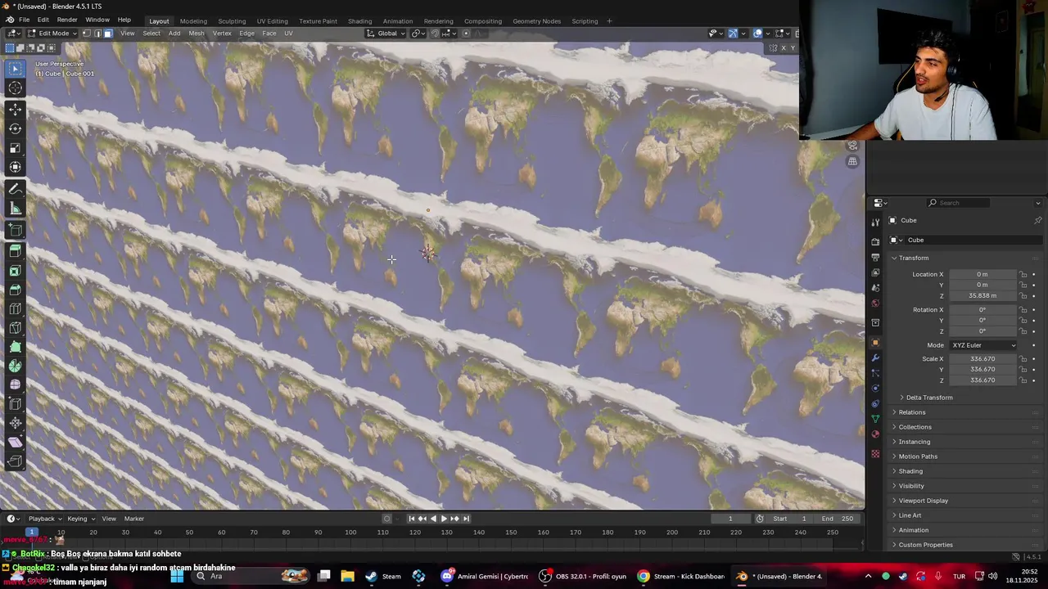Screen dimensions: 1048x589
Task: Select the Inset Faces tool
Action: tap(16, 271)
